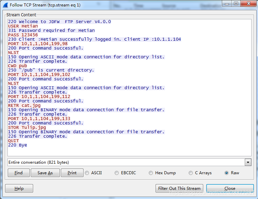The height and width of the screenshot is (199, 258).
Task: Click the 'PORT 10,1,1,104,199,102' line
Action: [39, 75]
